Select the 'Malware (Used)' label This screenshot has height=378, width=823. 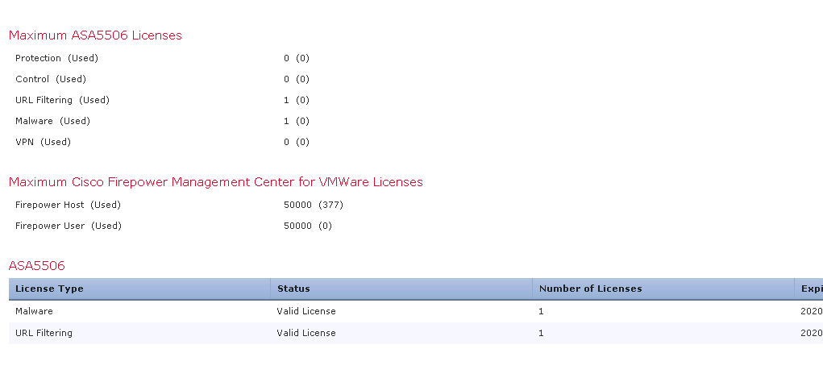[52, 121]
